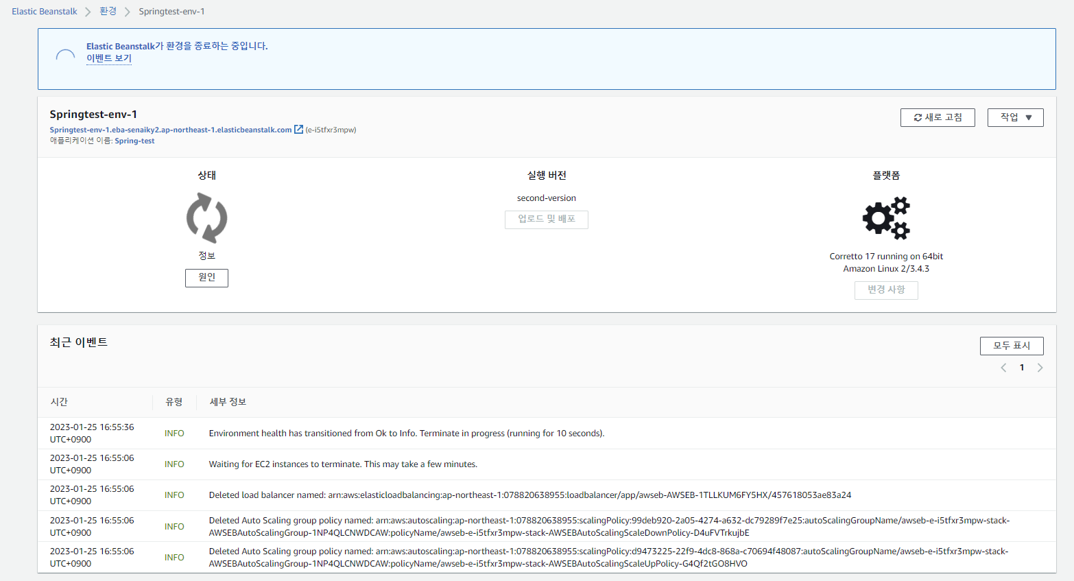The image size is (1074, 581).
Task: Click INFO label of load balancer event
Action: click(174, 495)
